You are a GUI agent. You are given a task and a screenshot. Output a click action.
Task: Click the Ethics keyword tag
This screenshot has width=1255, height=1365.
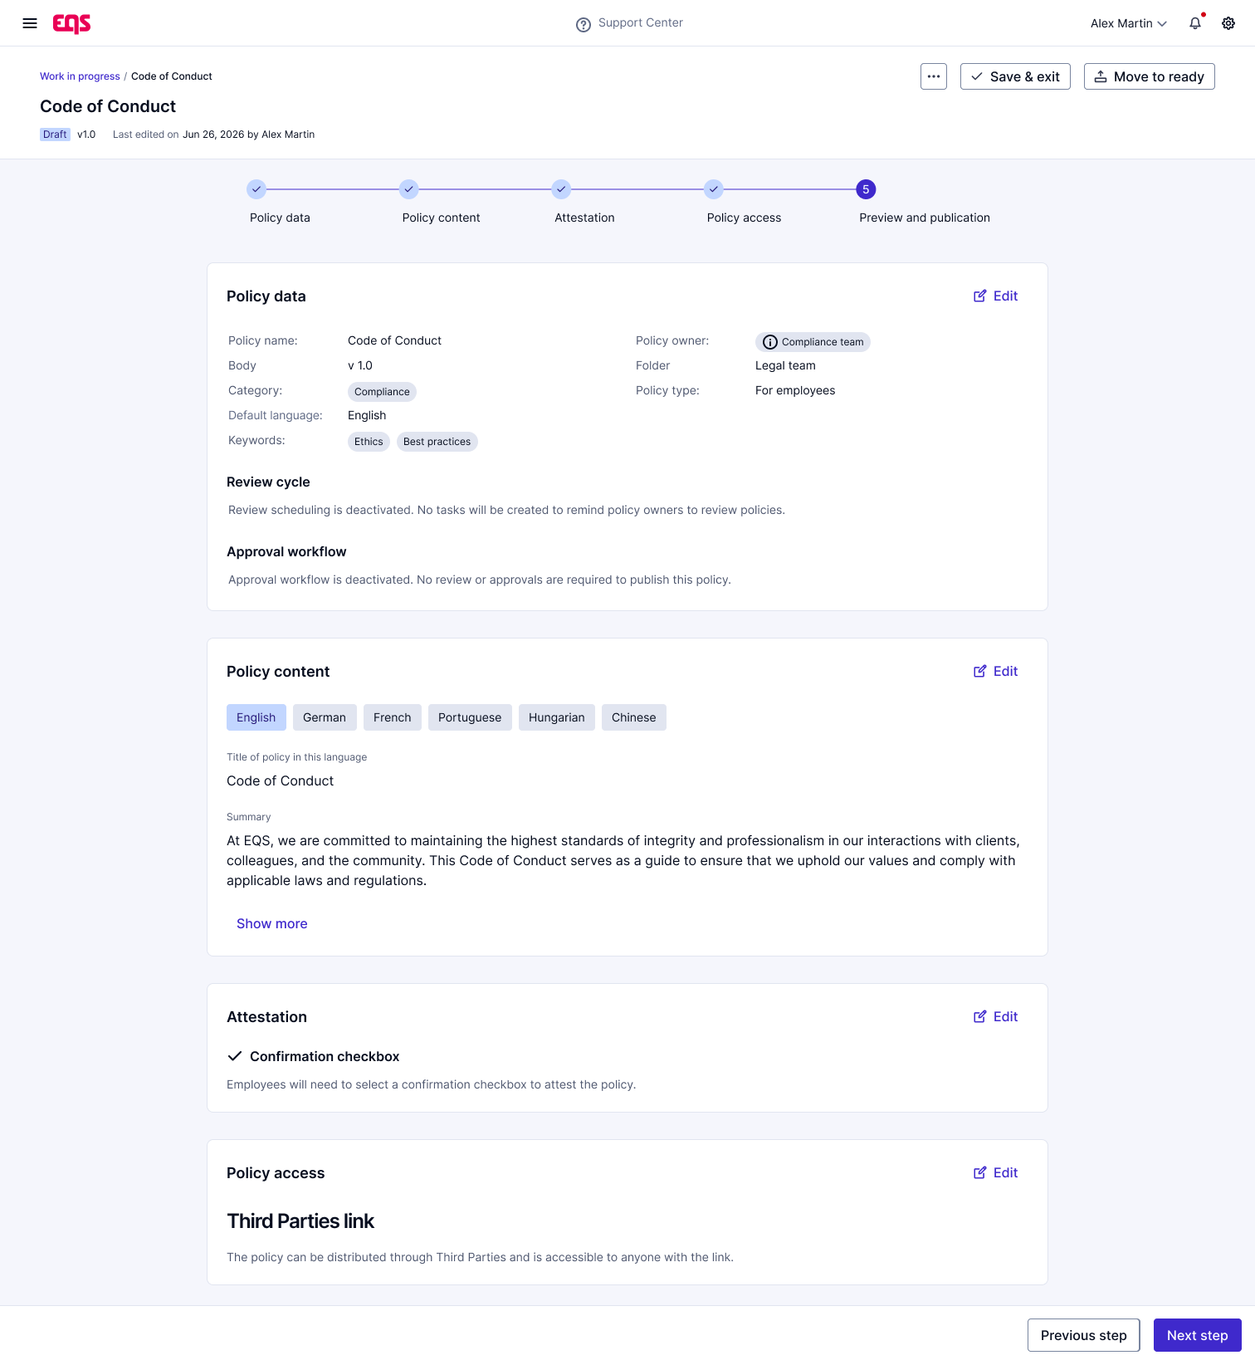tap(369, 442)
